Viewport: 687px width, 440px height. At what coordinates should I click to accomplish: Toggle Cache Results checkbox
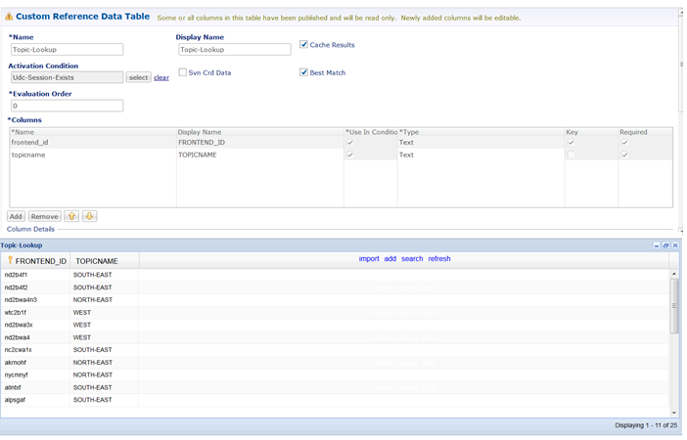(x=303, y=44)
